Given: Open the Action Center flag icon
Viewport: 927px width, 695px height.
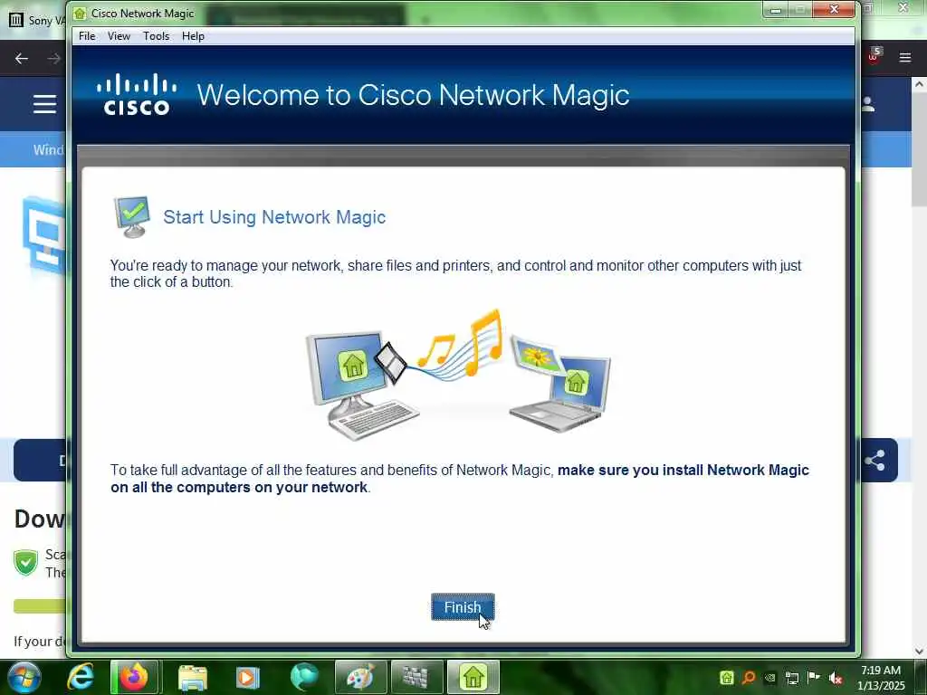Looking at the screenshot, I should click(814, 677).
